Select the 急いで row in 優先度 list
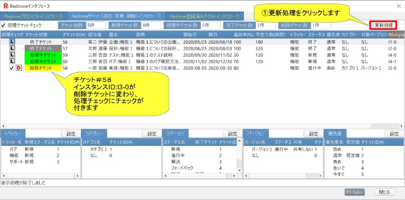The image size is (405, 200). click(364, 168)
